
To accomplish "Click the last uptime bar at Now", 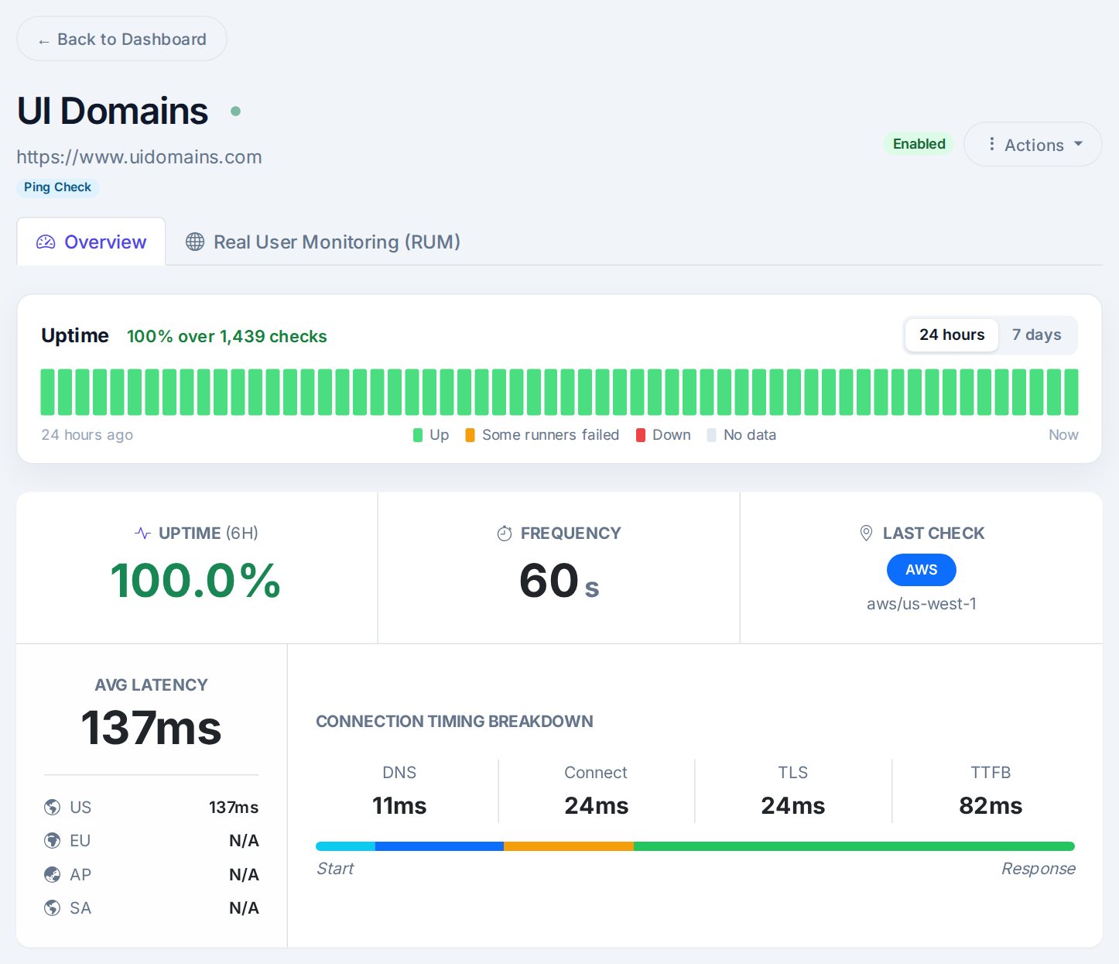I will point(1071,393).
